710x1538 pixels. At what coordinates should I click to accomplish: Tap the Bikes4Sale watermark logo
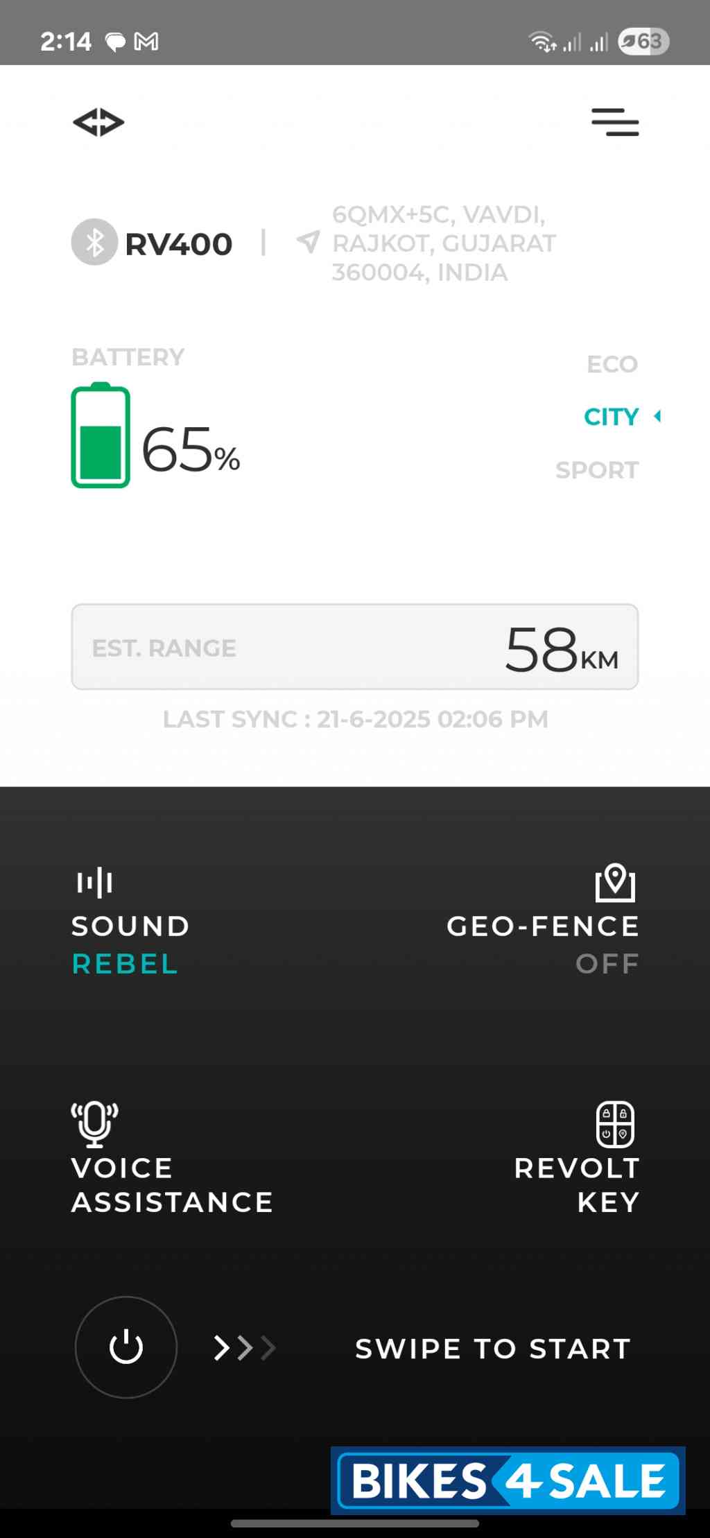[508, 1480]
